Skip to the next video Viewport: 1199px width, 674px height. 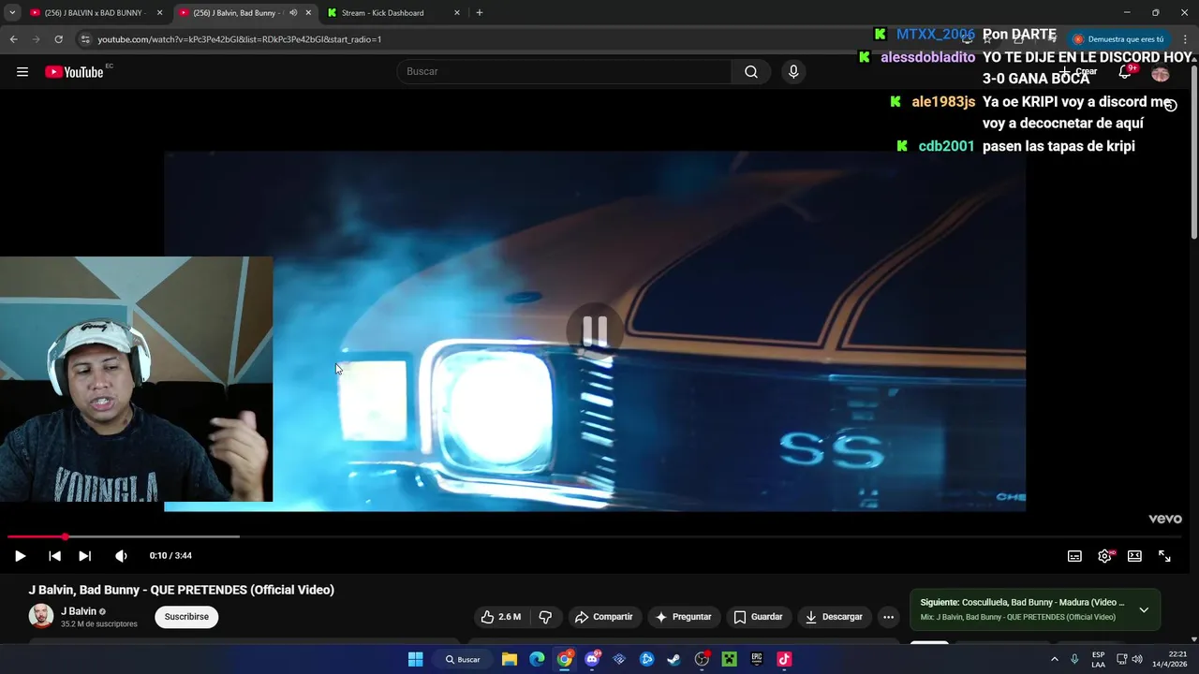[84, 556]
